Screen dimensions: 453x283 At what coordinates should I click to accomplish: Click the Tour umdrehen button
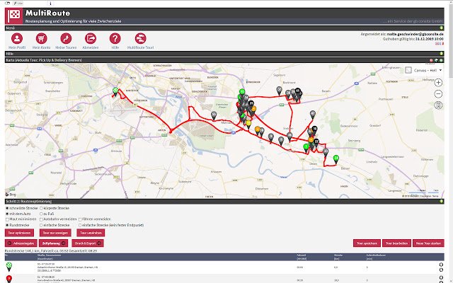click(x=91, y=233)
